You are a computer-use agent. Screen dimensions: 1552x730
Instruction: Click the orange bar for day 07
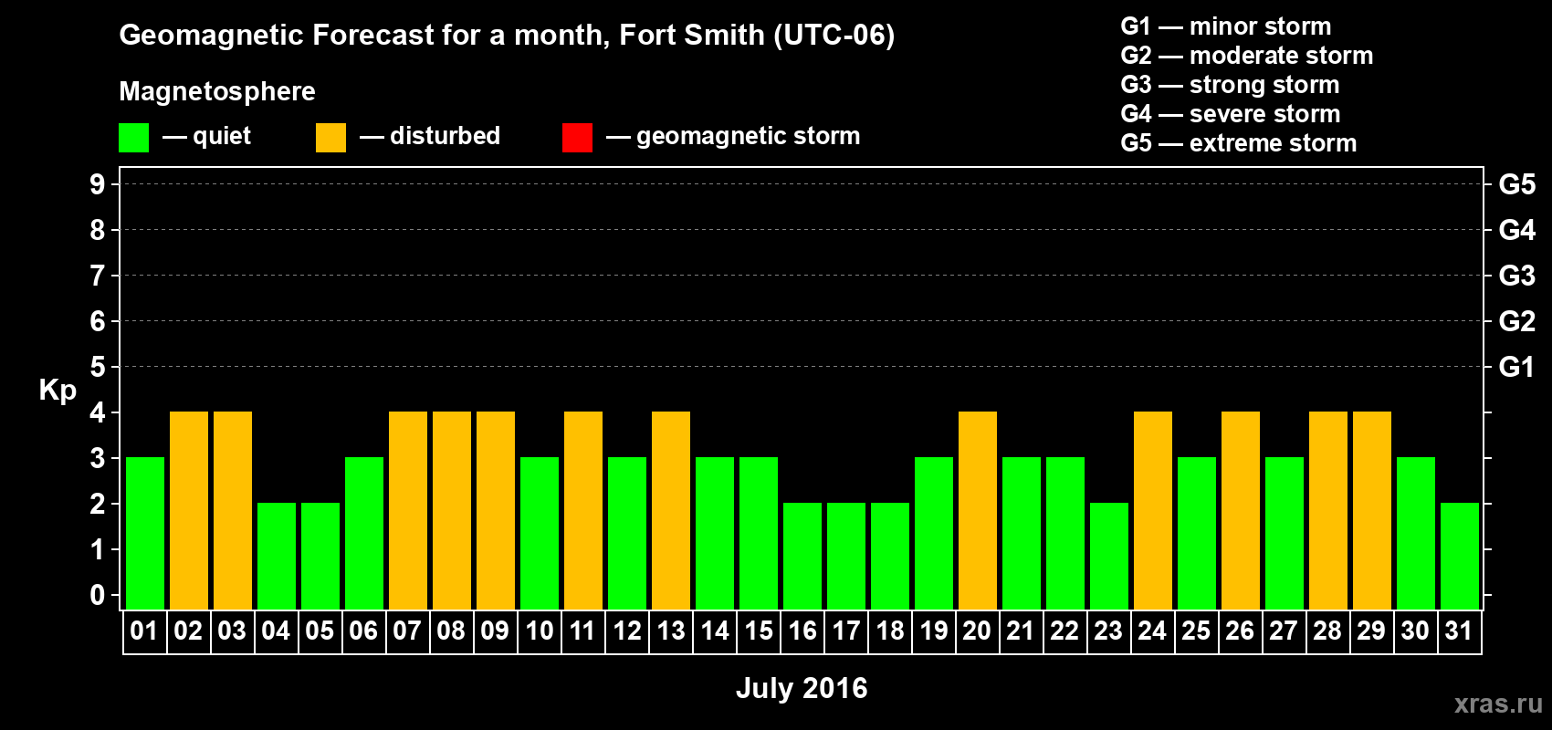(408, 511)
